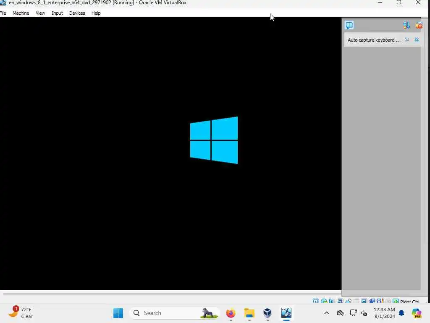Open the Copilot preview icon

[417, 313]
